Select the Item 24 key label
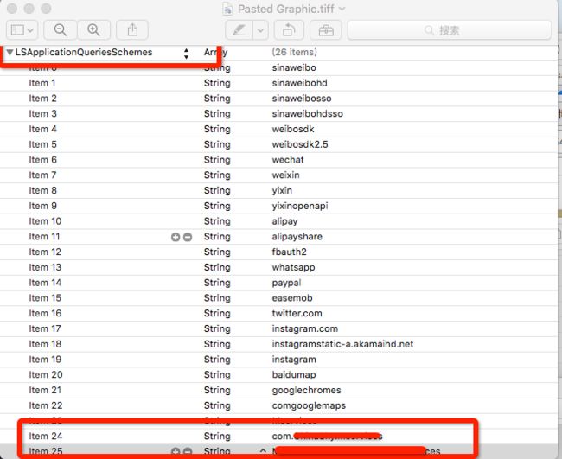Screen dimensions: 562x459 (x=46, y=436)
